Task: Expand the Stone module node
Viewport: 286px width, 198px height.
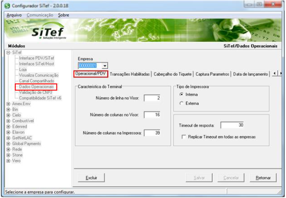Action: point(8,155)
